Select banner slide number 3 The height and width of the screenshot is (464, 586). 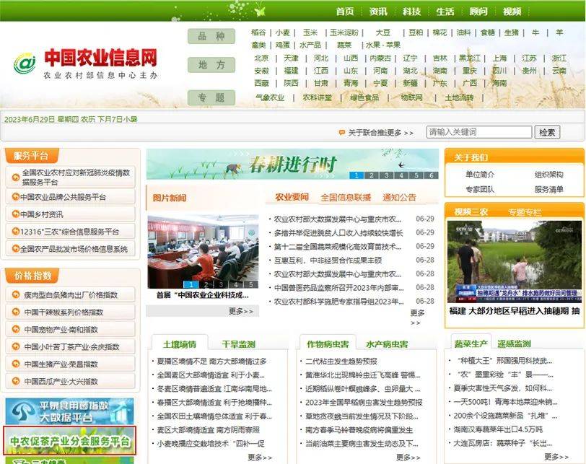[x=386, y=175]
